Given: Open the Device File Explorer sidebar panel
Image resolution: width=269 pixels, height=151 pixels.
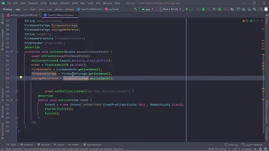Looking at the screenshot, I should click(267, 111).
